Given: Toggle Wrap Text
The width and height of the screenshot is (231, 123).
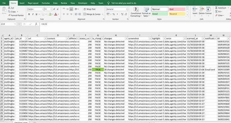Looking at the screenshot, I should point(90,9).
